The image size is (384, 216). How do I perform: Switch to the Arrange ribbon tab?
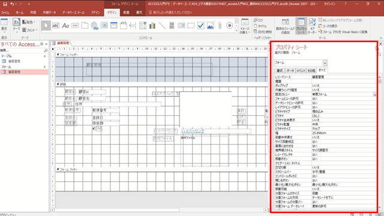(126, 13)
